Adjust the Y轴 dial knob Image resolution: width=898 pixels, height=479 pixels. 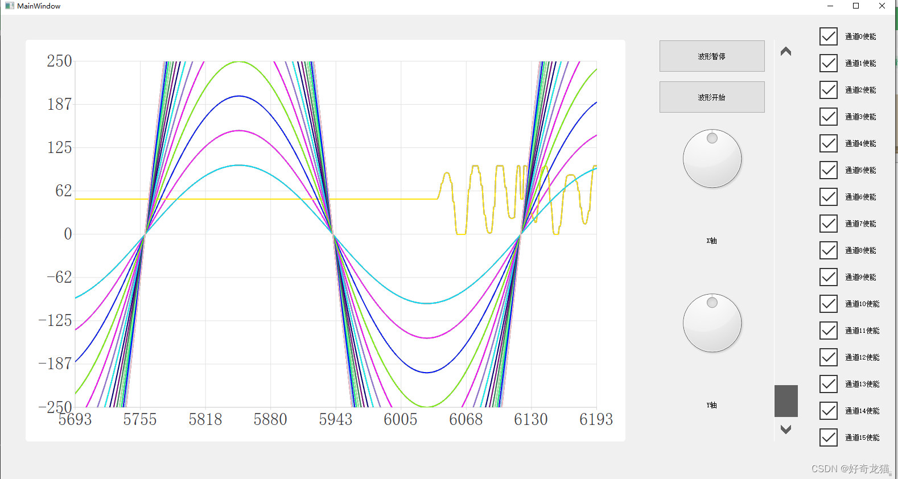tap(712, 323)
